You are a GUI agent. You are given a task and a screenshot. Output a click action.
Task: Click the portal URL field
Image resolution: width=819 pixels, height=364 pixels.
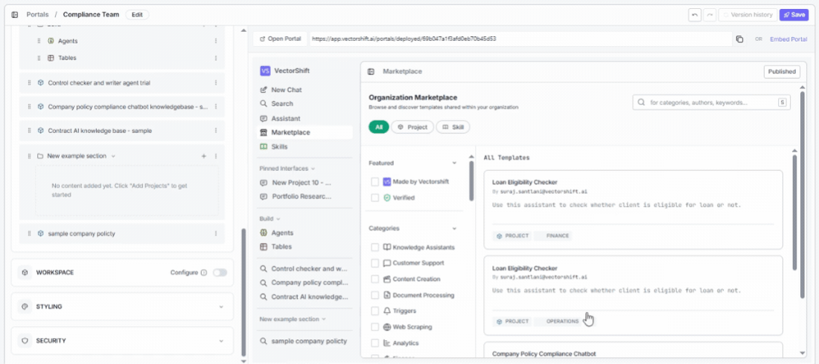(x=520, y=39)
